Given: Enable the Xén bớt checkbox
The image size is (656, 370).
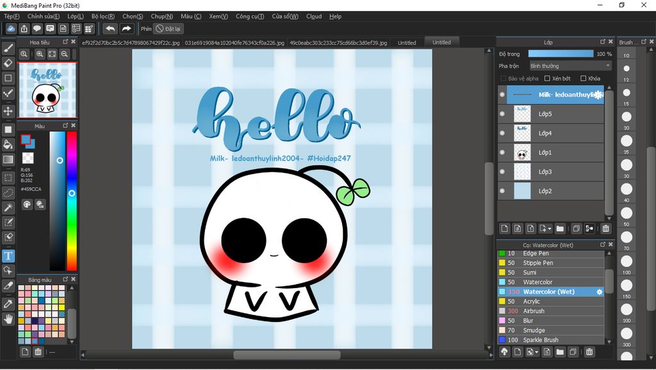Looking at the screenshot, I should (547, 79).
